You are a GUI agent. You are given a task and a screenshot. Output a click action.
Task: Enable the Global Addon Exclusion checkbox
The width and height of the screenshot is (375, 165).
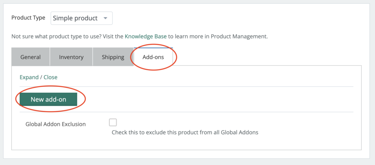click(x=113, y=122)
